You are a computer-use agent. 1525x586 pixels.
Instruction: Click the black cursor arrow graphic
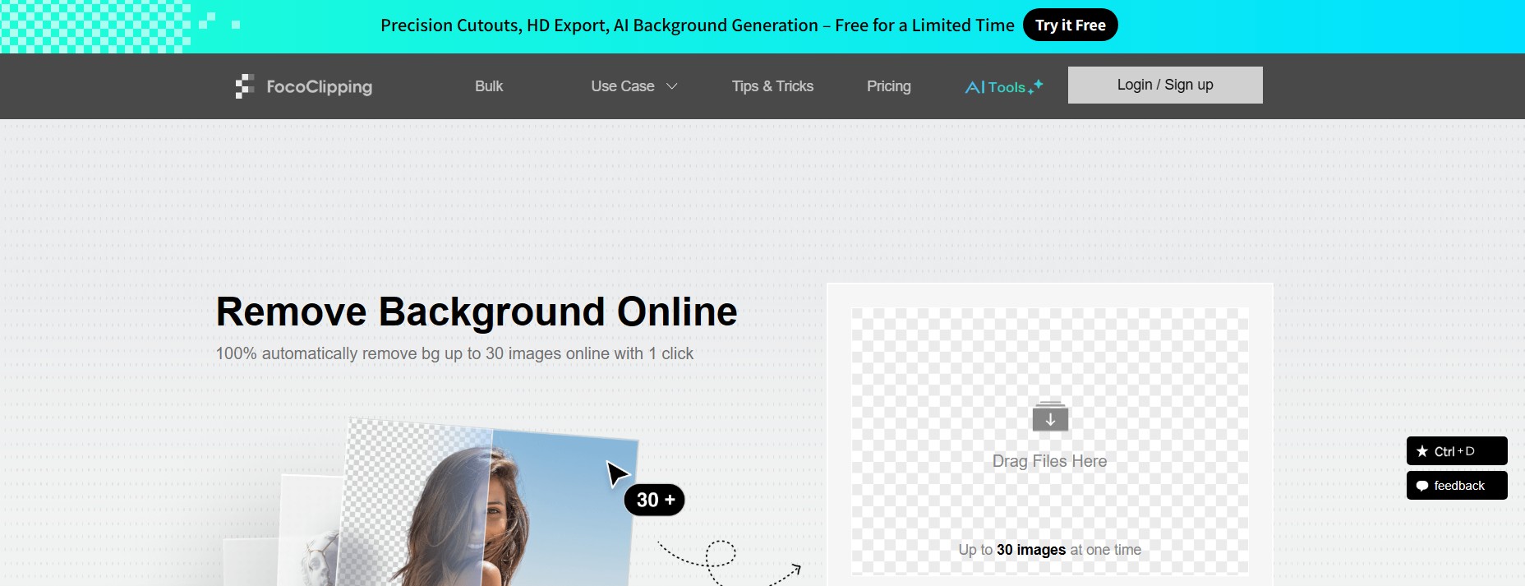pos(617,473)
